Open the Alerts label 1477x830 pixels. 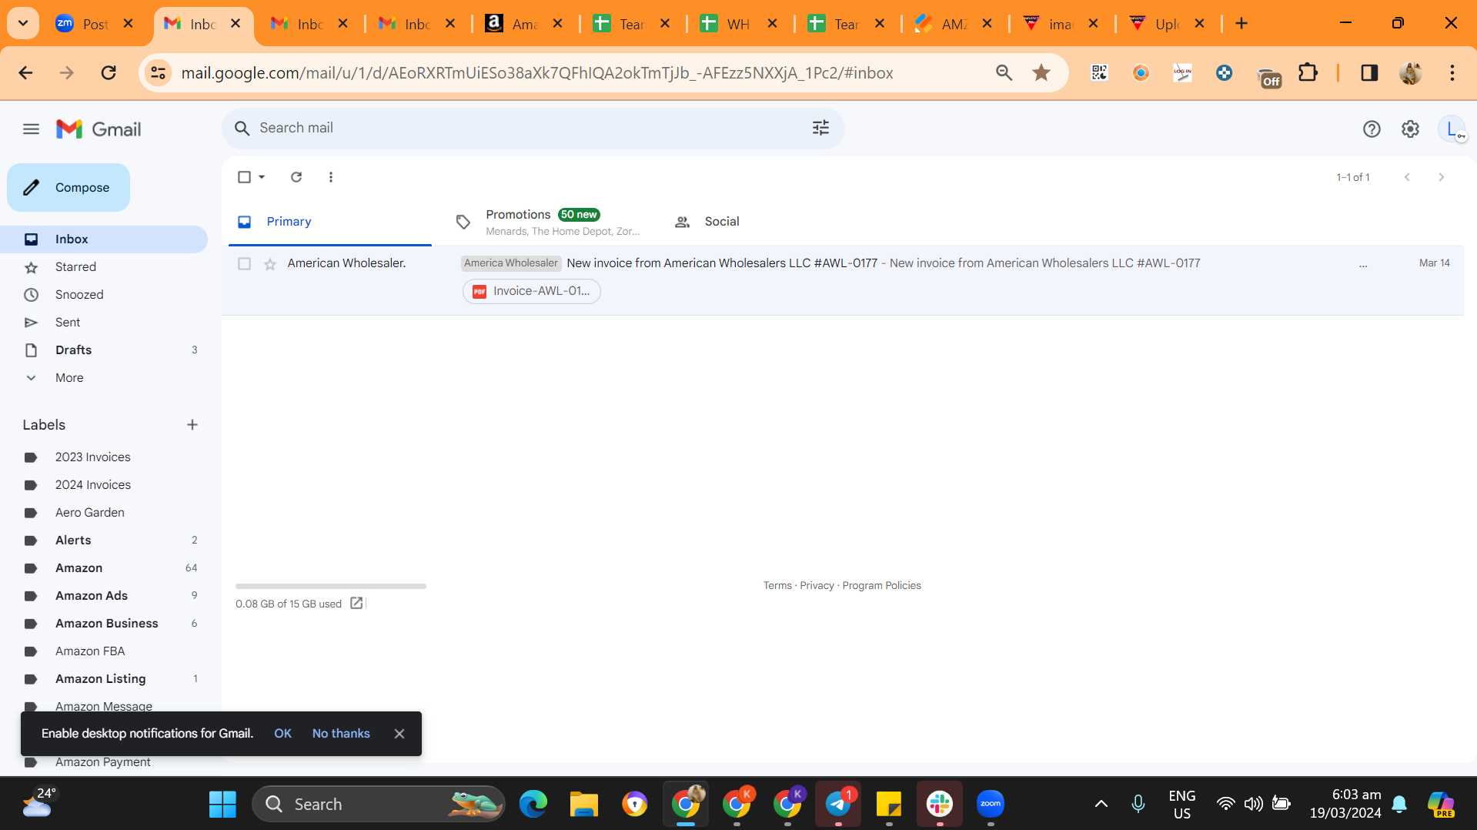104,541
